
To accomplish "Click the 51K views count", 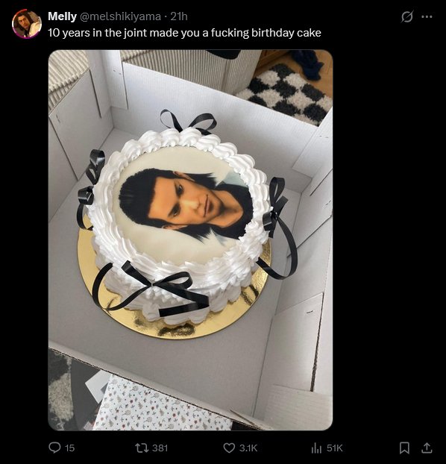I will (x=335, y=448).
